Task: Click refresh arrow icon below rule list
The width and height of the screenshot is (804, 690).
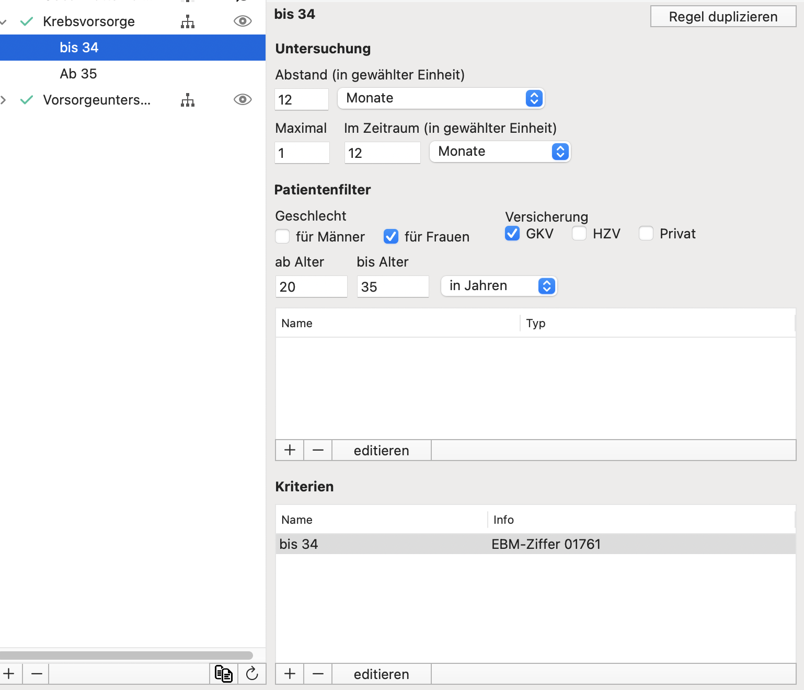Action: click(252, 674)
